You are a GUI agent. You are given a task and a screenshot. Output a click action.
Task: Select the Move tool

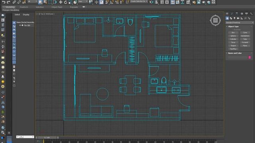[x=61, y=2]
